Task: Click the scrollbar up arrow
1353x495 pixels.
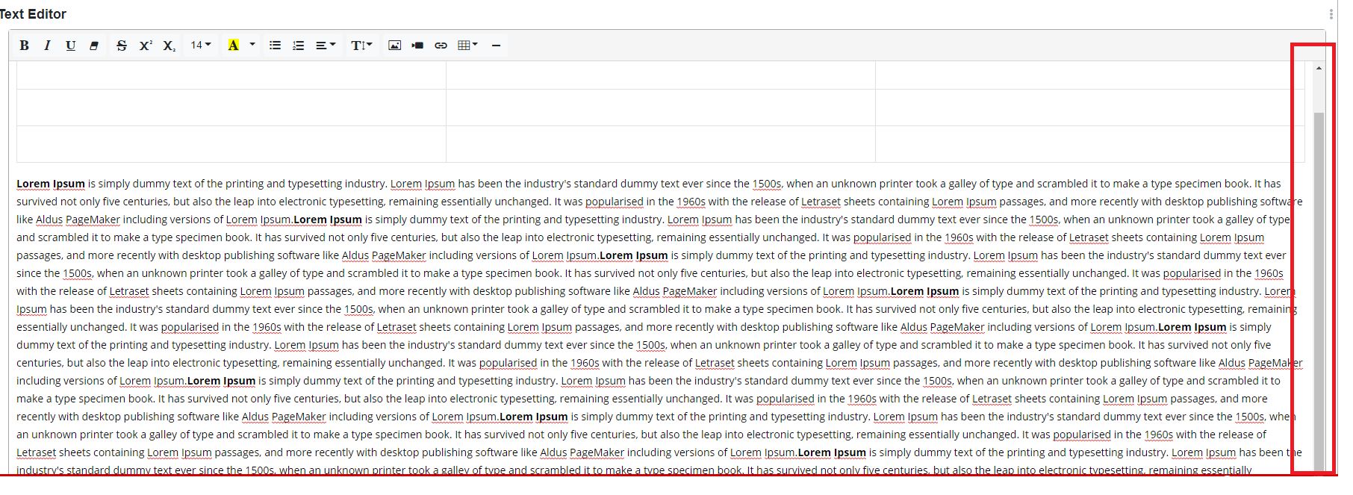Action: tap(1319, 68)
